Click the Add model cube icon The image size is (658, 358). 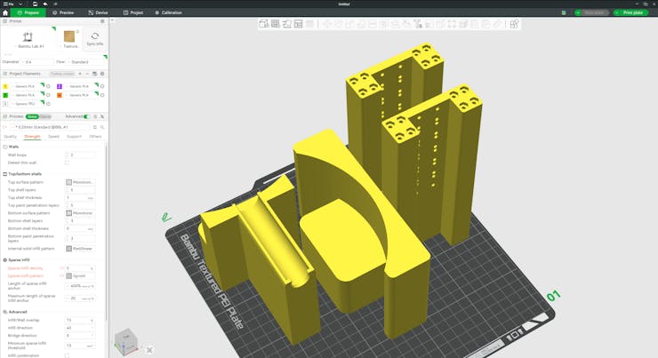(x=264, y=24)
